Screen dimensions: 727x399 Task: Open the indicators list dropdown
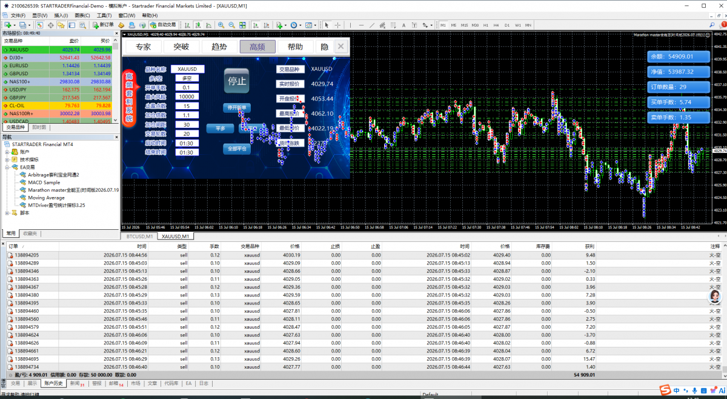[x=285, y=25]
